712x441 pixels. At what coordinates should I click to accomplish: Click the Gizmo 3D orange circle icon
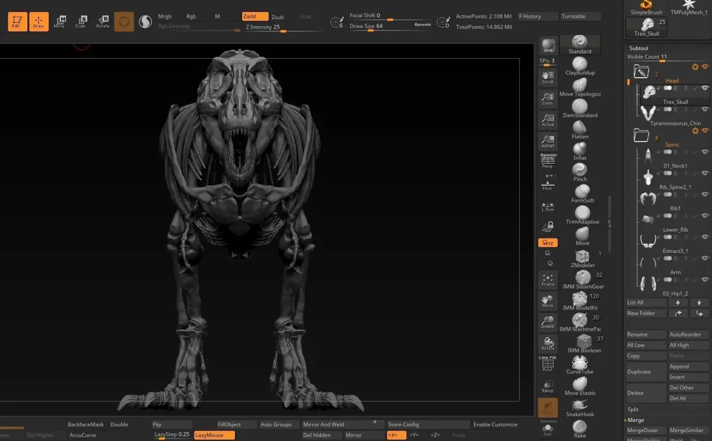(x=124, y=22)
